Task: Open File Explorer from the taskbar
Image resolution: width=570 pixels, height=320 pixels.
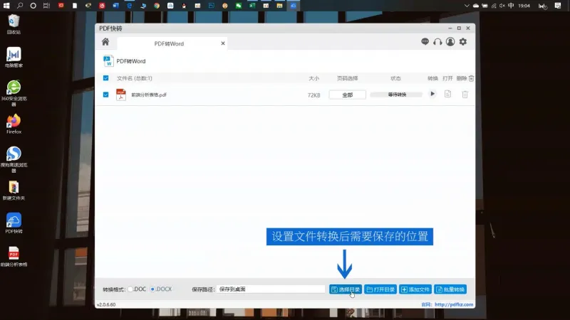Action: (x=279, y=6)
